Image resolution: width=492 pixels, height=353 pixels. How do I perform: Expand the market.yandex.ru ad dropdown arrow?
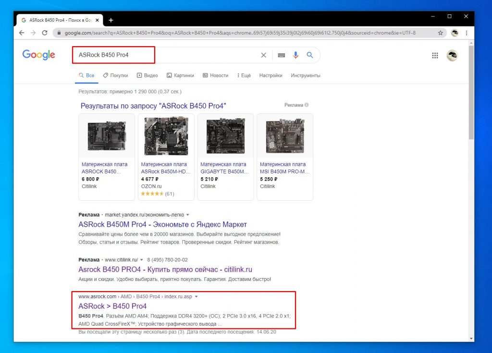pos(188,214)
